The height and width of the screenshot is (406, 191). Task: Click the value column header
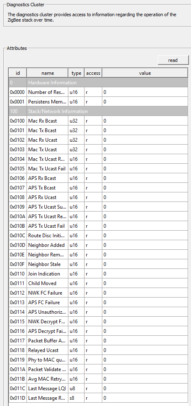tap(145, 73)
